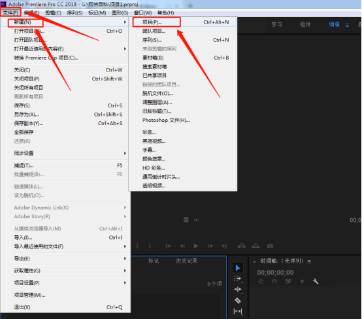Open the 剪辑(C) menu
Screen dimensions: 362x319
click(x=53, y=12)
